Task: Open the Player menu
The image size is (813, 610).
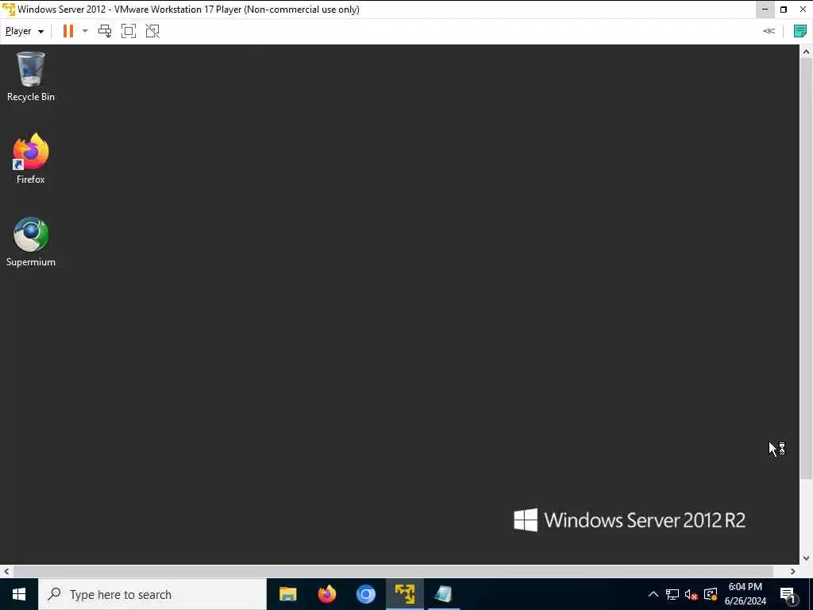Action: point(25,31)
